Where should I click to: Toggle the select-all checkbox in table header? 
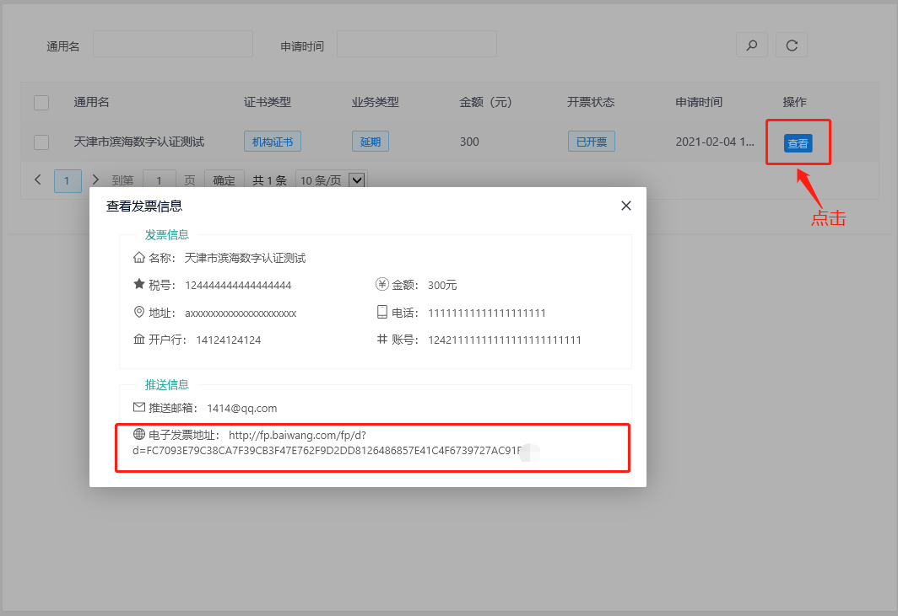point(41,103)
